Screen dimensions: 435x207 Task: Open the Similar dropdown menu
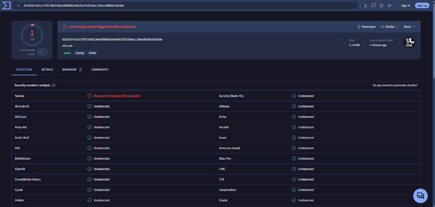pos(389,27)
